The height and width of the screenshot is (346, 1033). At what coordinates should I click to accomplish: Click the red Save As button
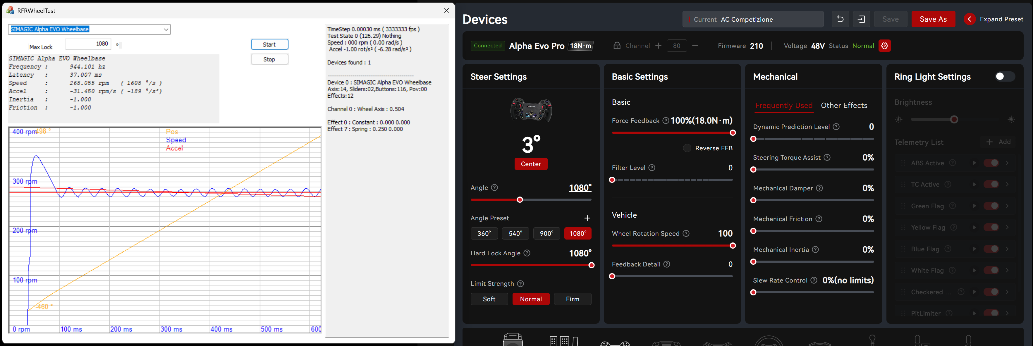[x=933, y=19]
